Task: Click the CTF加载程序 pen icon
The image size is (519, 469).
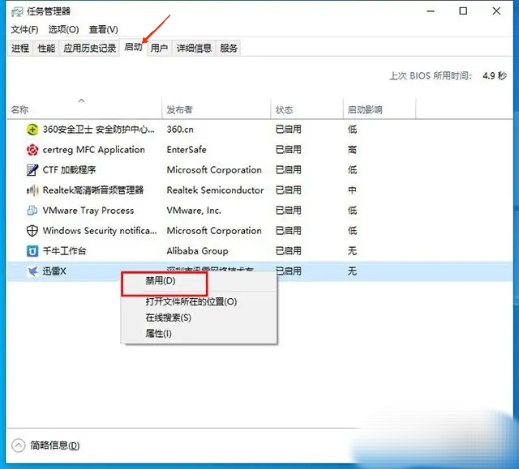Action: pos(32,170)
